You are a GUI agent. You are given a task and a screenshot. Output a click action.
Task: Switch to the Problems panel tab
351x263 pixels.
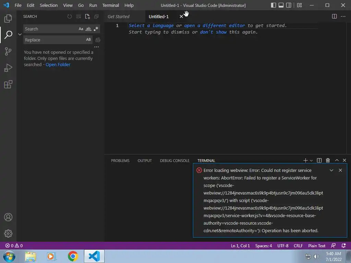[x=120, y=161]
